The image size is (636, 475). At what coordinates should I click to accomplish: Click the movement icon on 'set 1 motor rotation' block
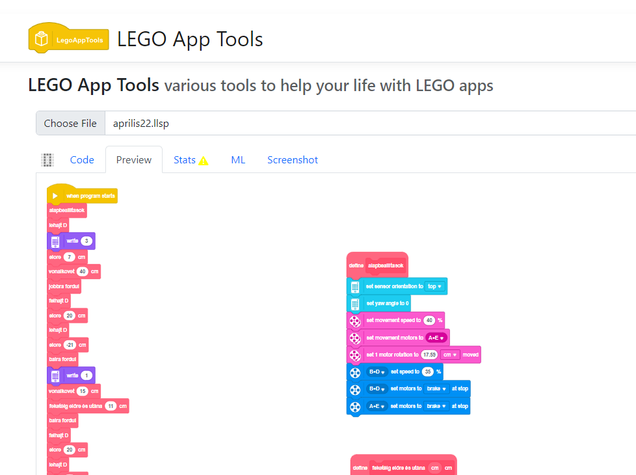click(354, 355)
